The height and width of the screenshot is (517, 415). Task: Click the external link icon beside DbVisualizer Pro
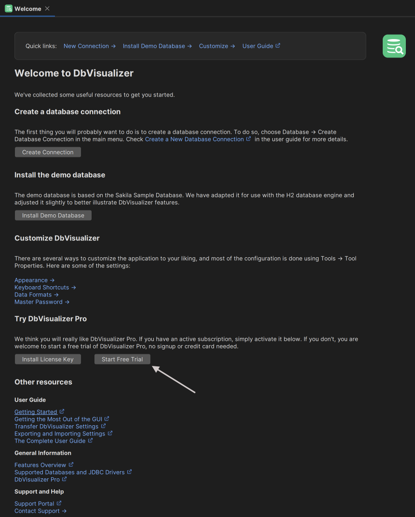(x=64, y=479)
